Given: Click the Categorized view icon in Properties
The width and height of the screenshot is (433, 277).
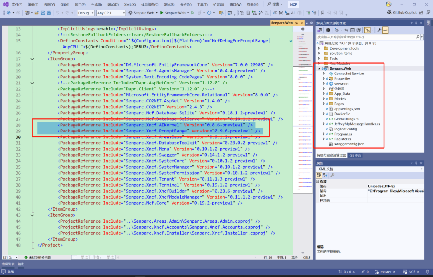Looking at the screenshot, I should tap(319, 175).
